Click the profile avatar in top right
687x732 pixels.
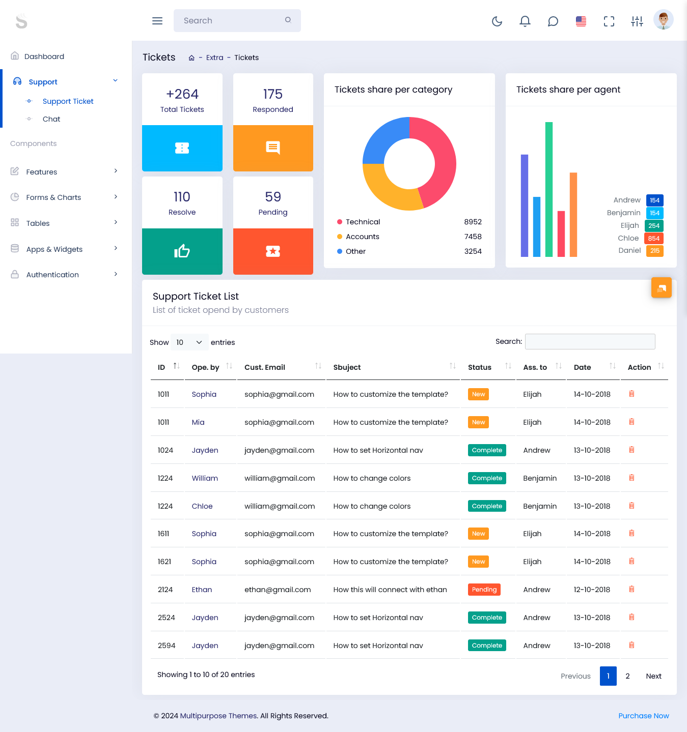click(x=663, y=20)
